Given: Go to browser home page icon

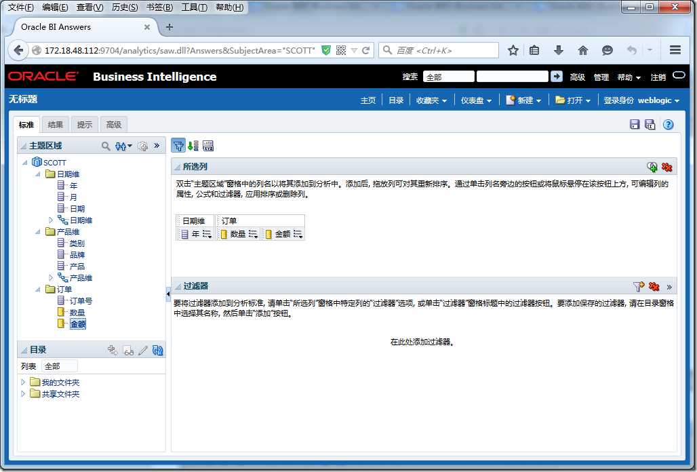Looking at the screenshot, I should 583,50.
